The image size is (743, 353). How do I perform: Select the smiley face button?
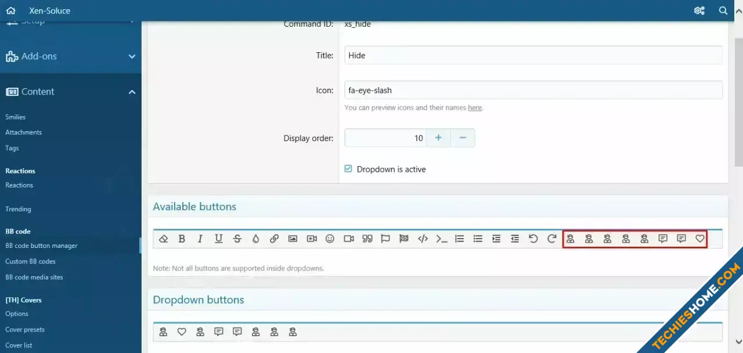(330, 239)
